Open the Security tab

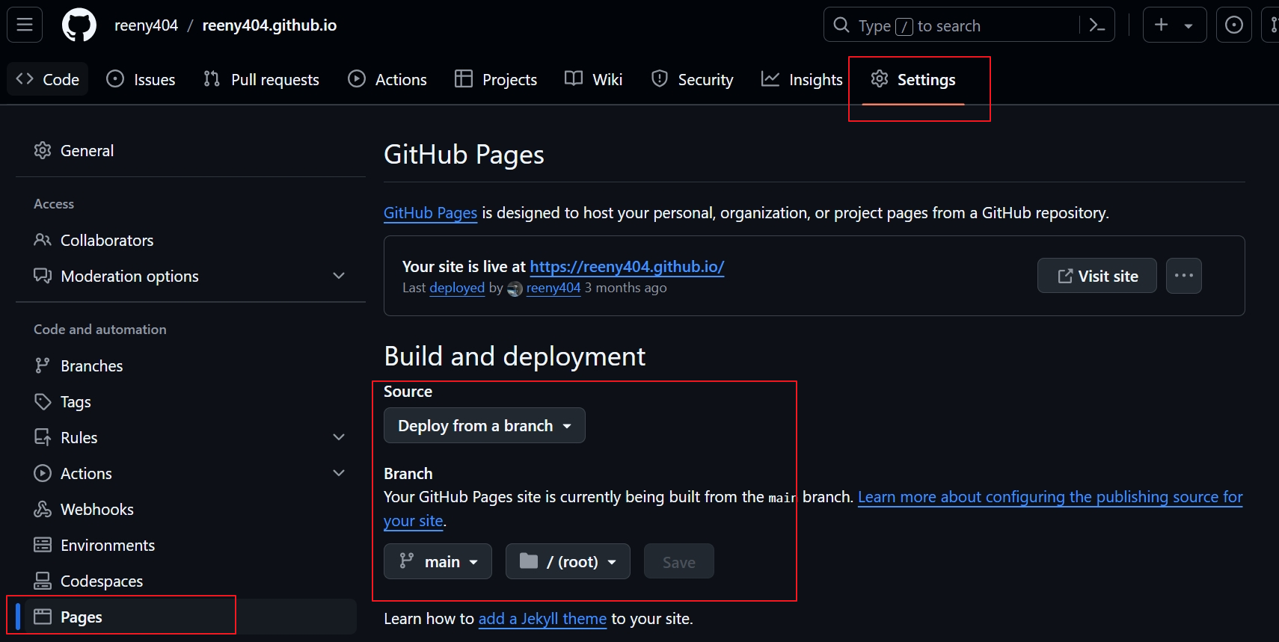point(693,79)
